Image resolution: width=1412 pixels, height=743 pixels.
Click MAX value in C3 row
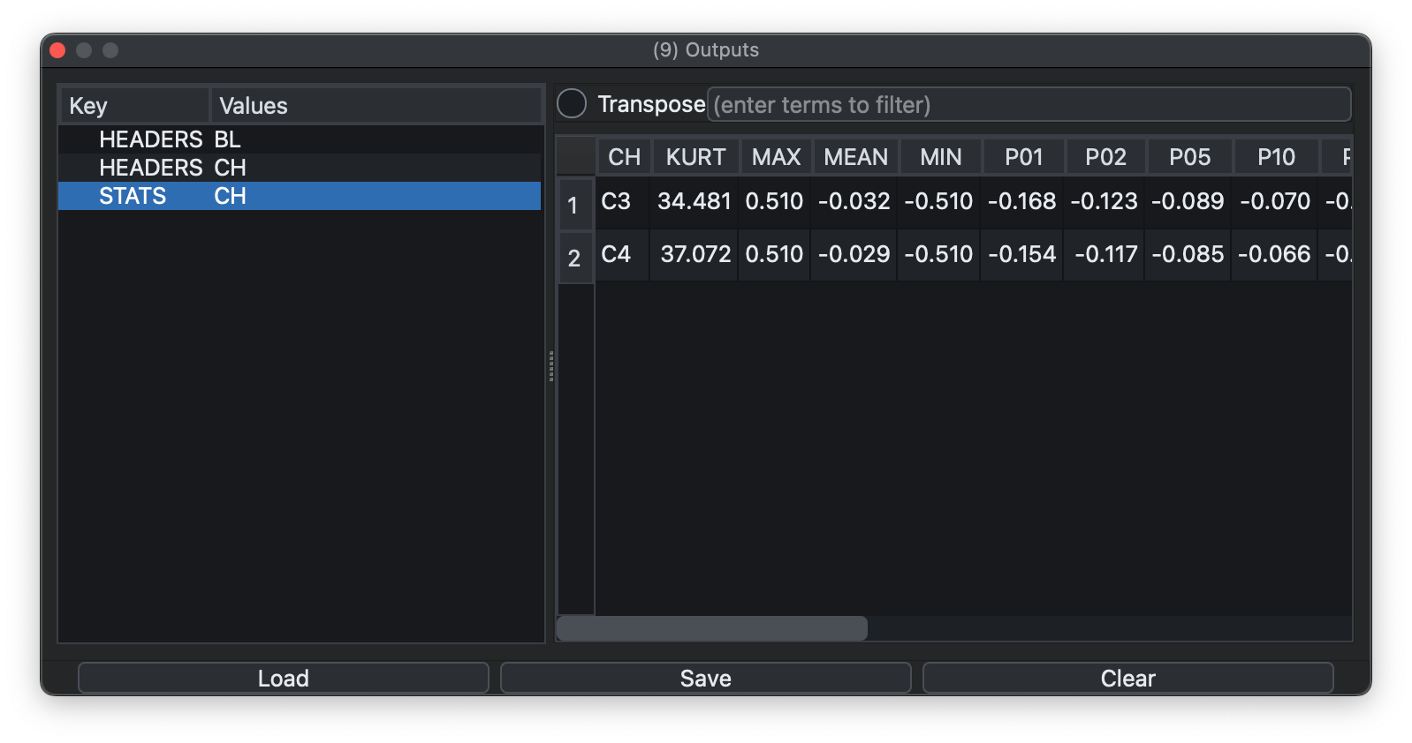775,201
